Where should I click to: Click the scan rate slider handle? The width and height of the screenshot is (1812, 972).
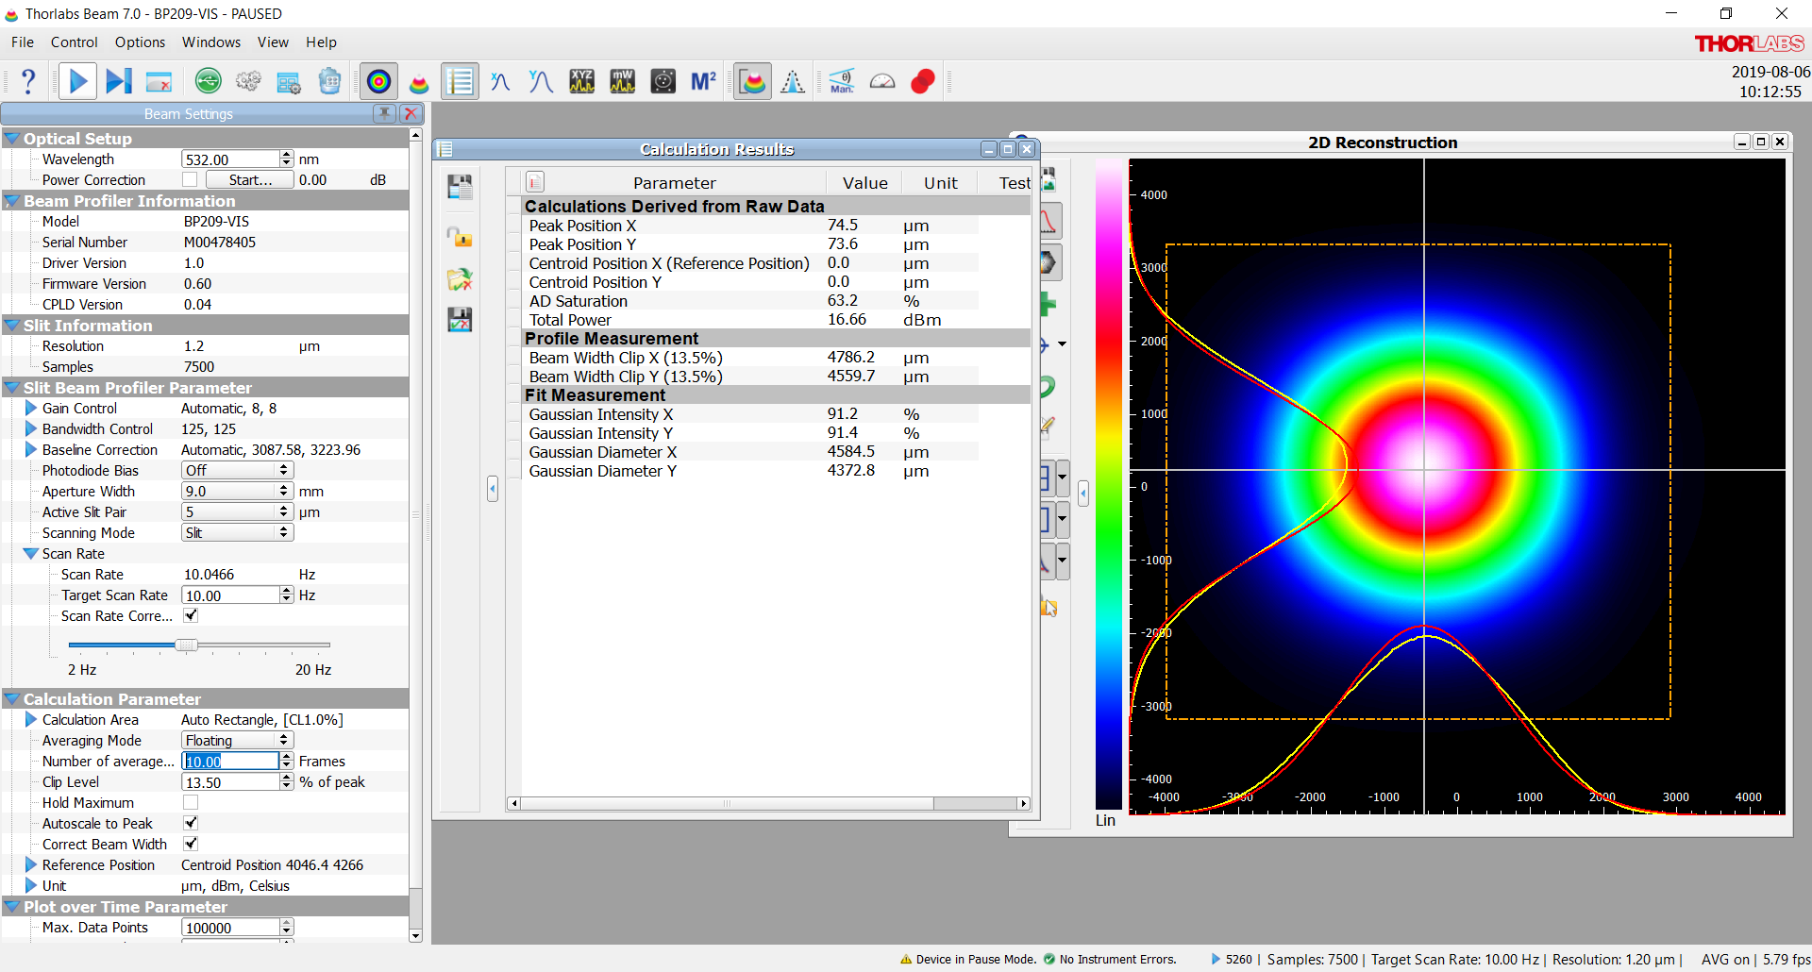coord(187,645)
